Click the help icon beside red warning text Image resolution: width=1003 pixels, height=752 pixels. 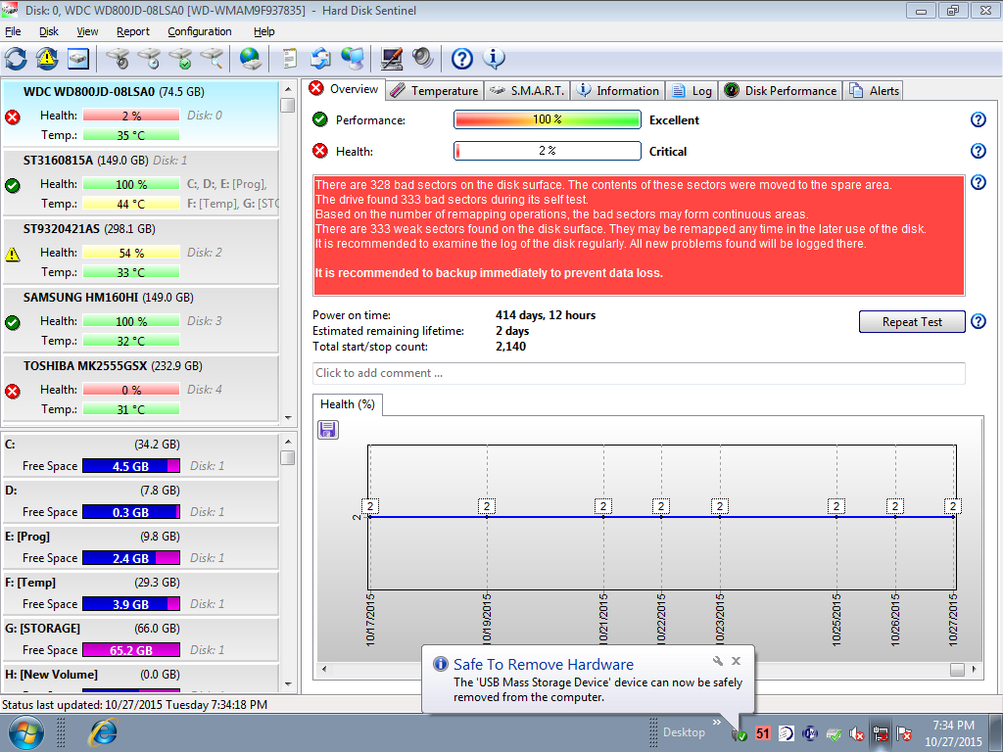979,182
